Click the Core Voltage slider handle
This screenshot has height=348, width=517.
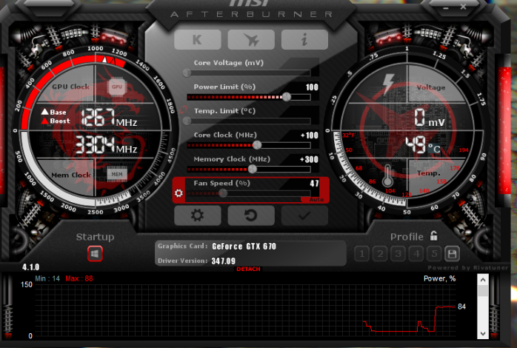187,73
